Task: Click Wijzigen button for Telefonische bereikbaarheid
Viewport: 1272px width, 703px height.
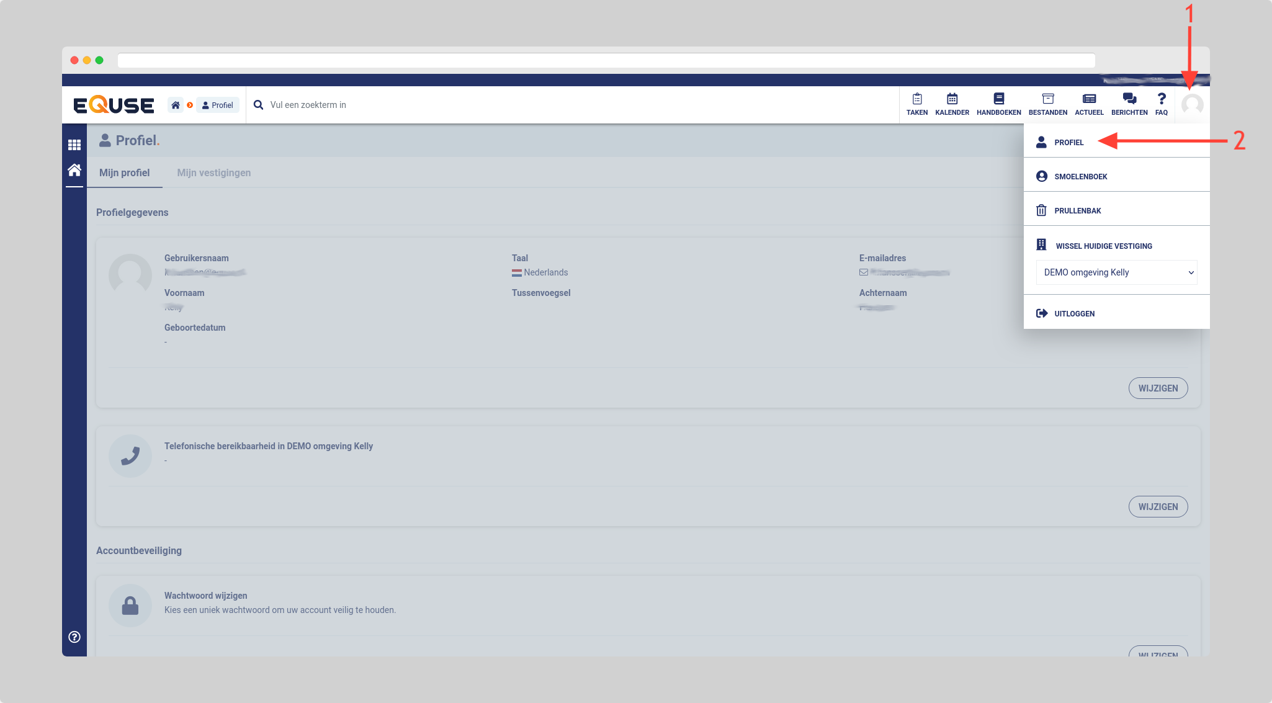Action: click(1157, 506)
